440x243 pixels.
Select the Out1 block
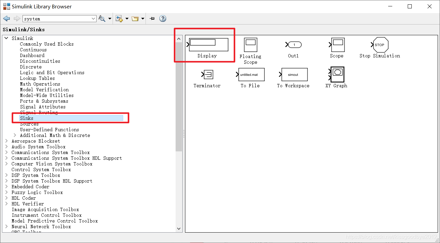click(293, 48)
